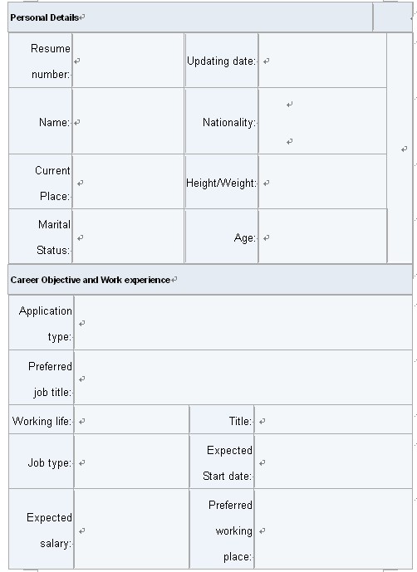Select the Marital Status value cell
The width and height of the screenshot is (417, 572).
click(x=128, y=236)
